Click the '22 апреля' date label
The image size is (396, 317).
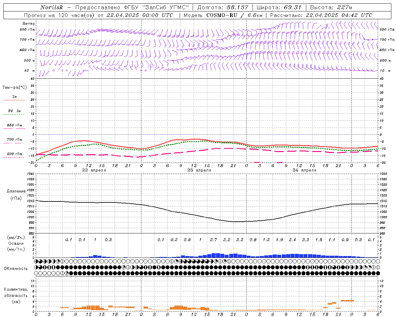tap(94, 170)
